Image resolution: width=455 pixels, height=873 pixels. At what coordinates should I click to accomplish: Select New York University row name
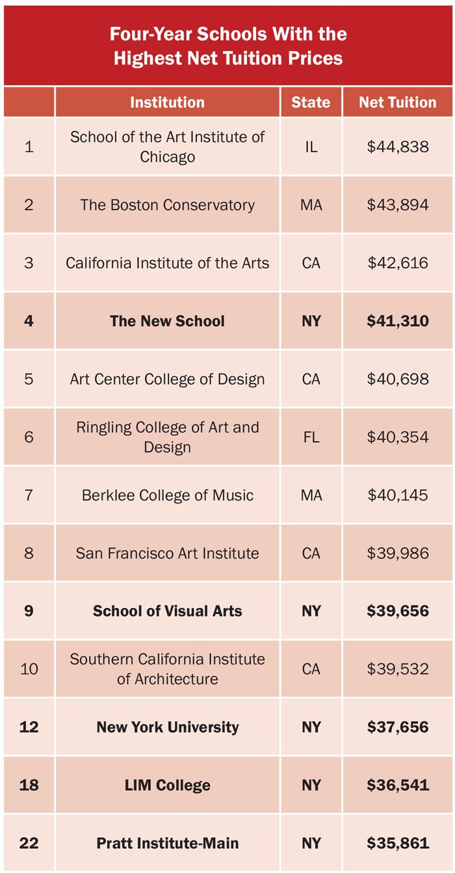click(167, 727)
